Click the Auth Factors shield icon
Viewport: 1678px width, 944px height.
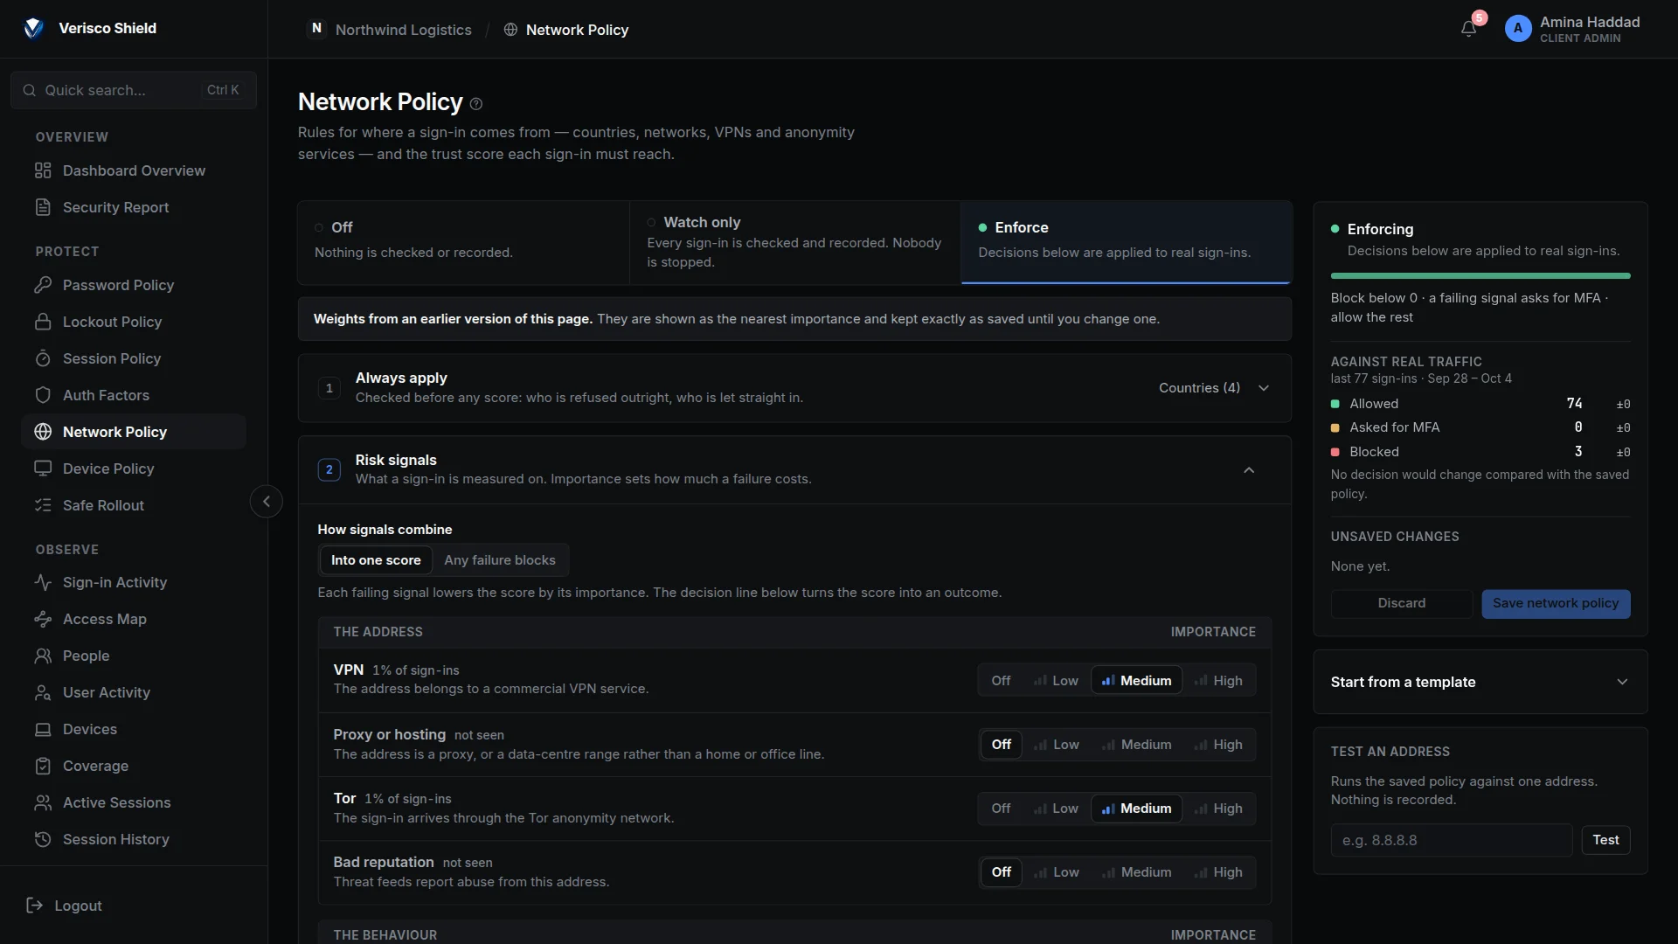(x=43, y=395)
